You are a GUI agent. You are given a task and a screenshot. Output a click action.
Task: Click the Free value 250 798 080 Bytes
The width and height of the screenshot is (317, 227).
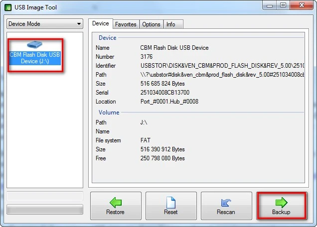(162, 158)
